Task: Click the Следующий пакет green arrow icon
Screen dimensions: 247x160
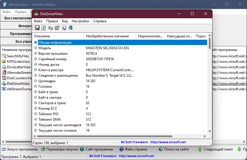Action: tap(200, 149)
